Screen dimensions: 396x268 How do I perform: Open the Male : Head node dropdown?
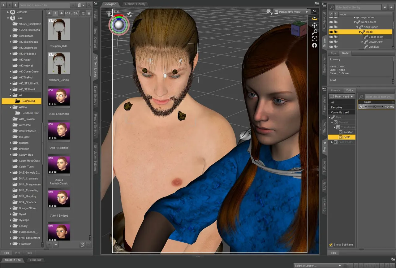342,97
